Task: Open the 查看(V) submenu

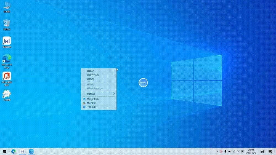Action: pos(99,71)
